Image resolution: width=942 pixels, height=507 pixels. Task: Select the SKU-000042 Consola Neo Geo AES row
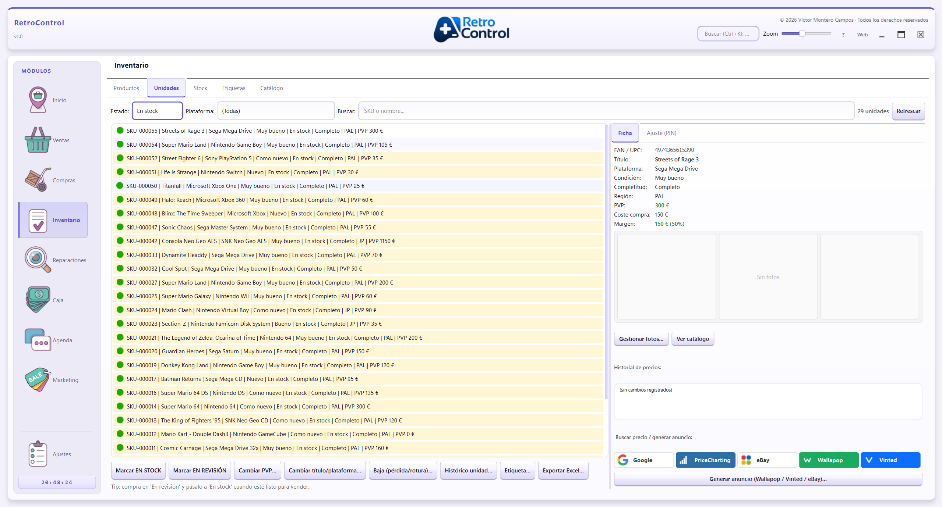tap(261, 241)
